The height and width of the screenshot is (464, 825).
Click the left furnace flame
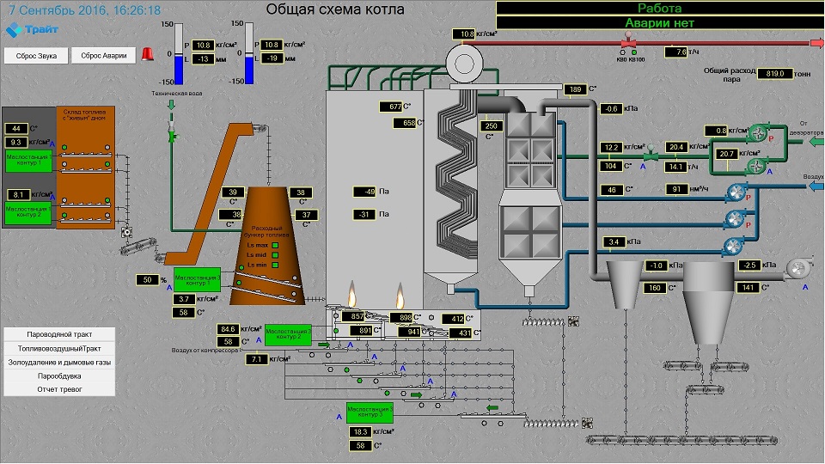pos(352,293)
